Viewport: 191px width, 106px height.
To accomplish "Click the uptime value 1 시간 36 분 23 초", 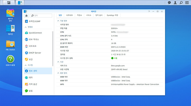I will pos(118,55).
